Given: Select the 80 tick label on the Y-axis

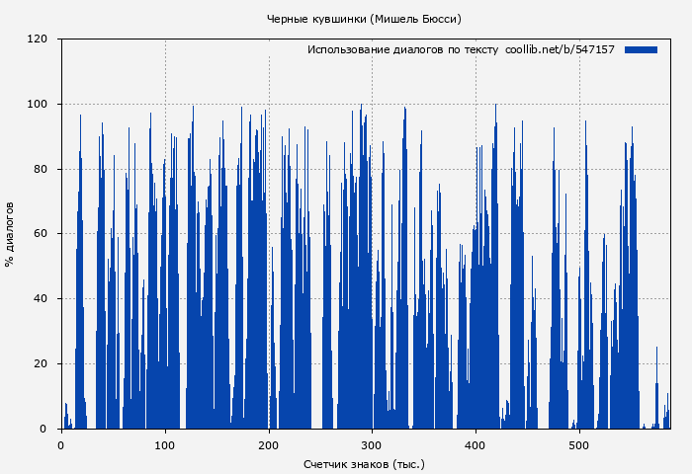Looking at the screenshot, I should (x=41, y=169).
